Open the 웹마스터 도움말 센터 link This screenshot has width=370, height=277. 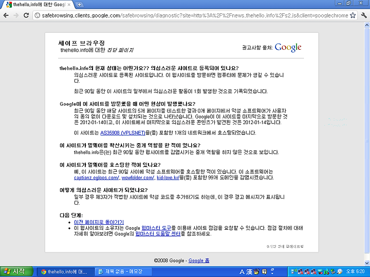pyautogui.click(x=158, y=234)
